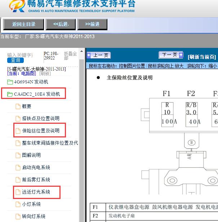Click the document icon beside 保险丝位置及说明
The height and width of the screenshot is (222, 218).
pos(18,131)
